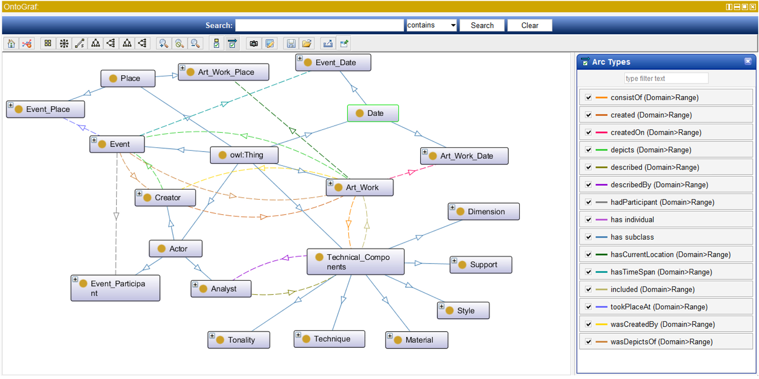
Task: Save the graph with the floppy disk icon
Action: (291, 44)
